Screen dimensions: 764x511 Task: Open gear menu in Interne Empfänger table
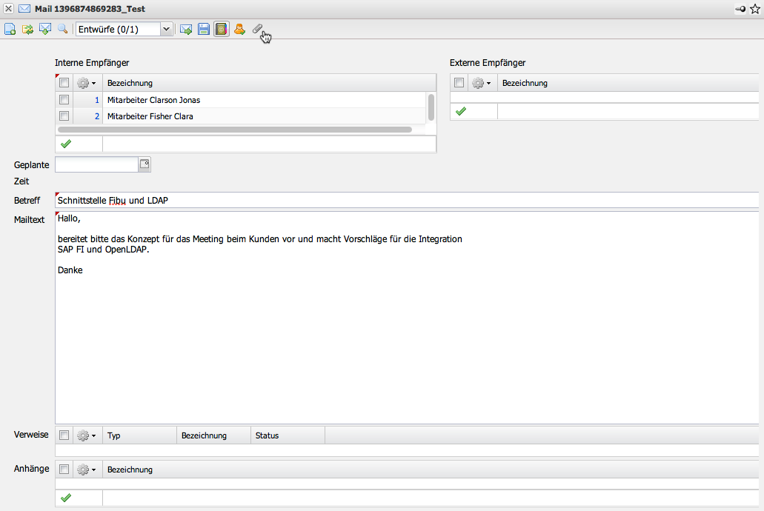(87, 83)
